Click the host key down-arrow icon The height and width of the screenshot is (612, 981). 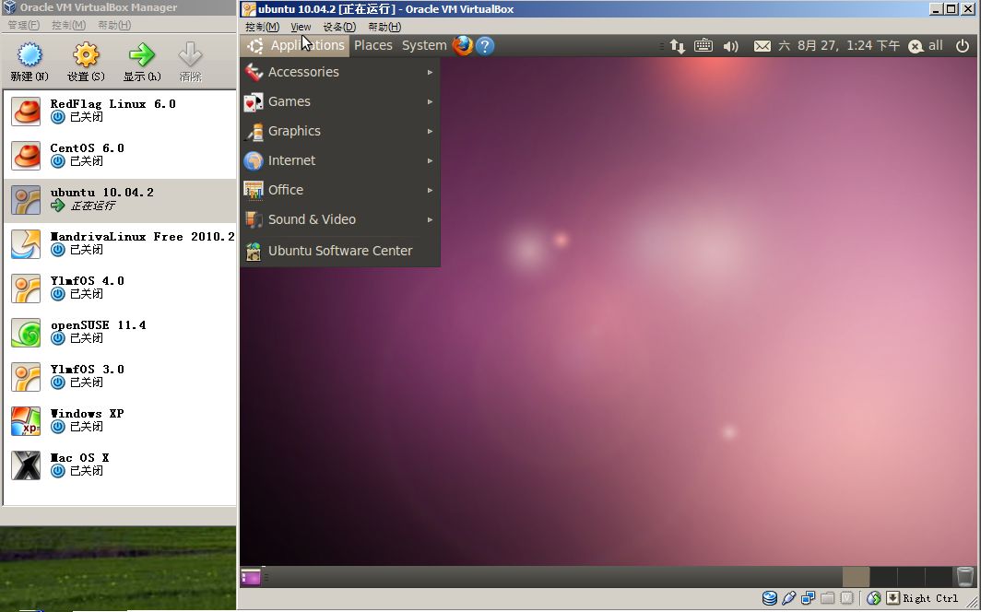tap(892, 598)
